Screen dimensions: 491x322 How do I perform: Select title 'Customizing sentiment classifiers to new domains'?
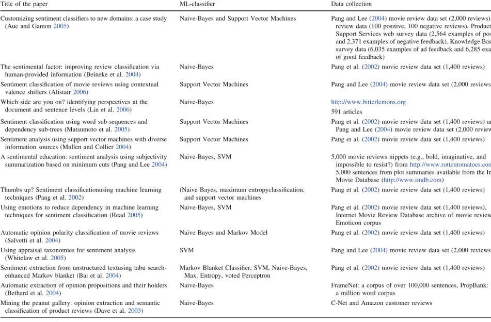[x=67, y=19]
